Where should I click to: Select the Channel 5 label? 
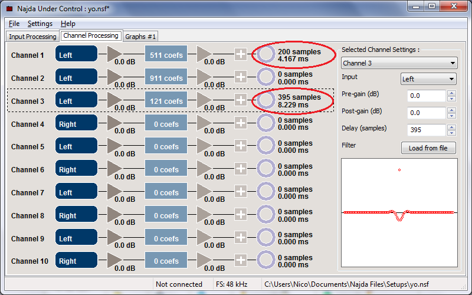coord(28,147)
